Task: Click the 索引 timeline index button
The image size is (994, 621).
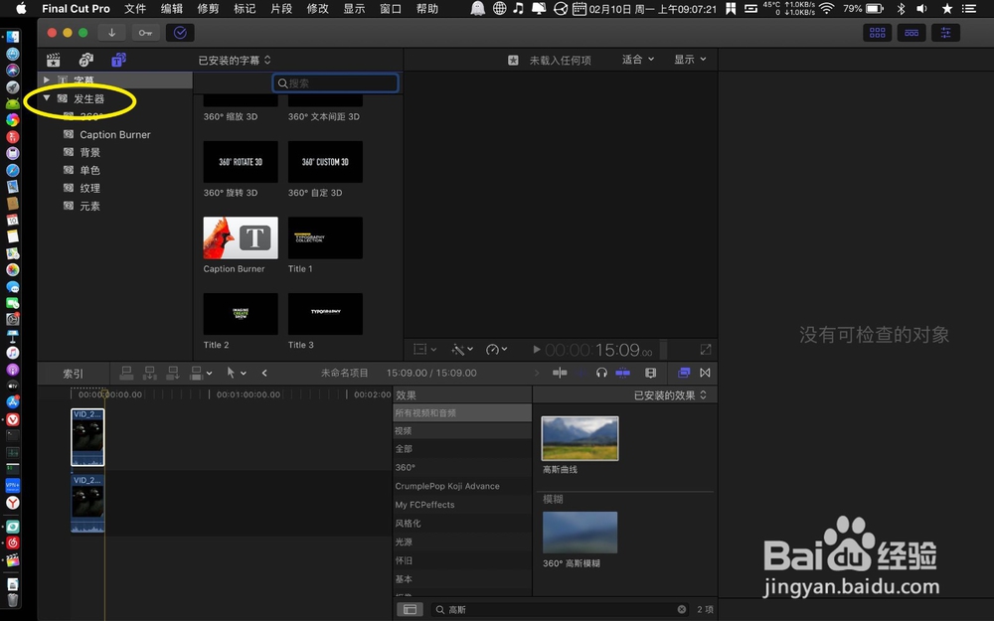Action: click(73, 374)
